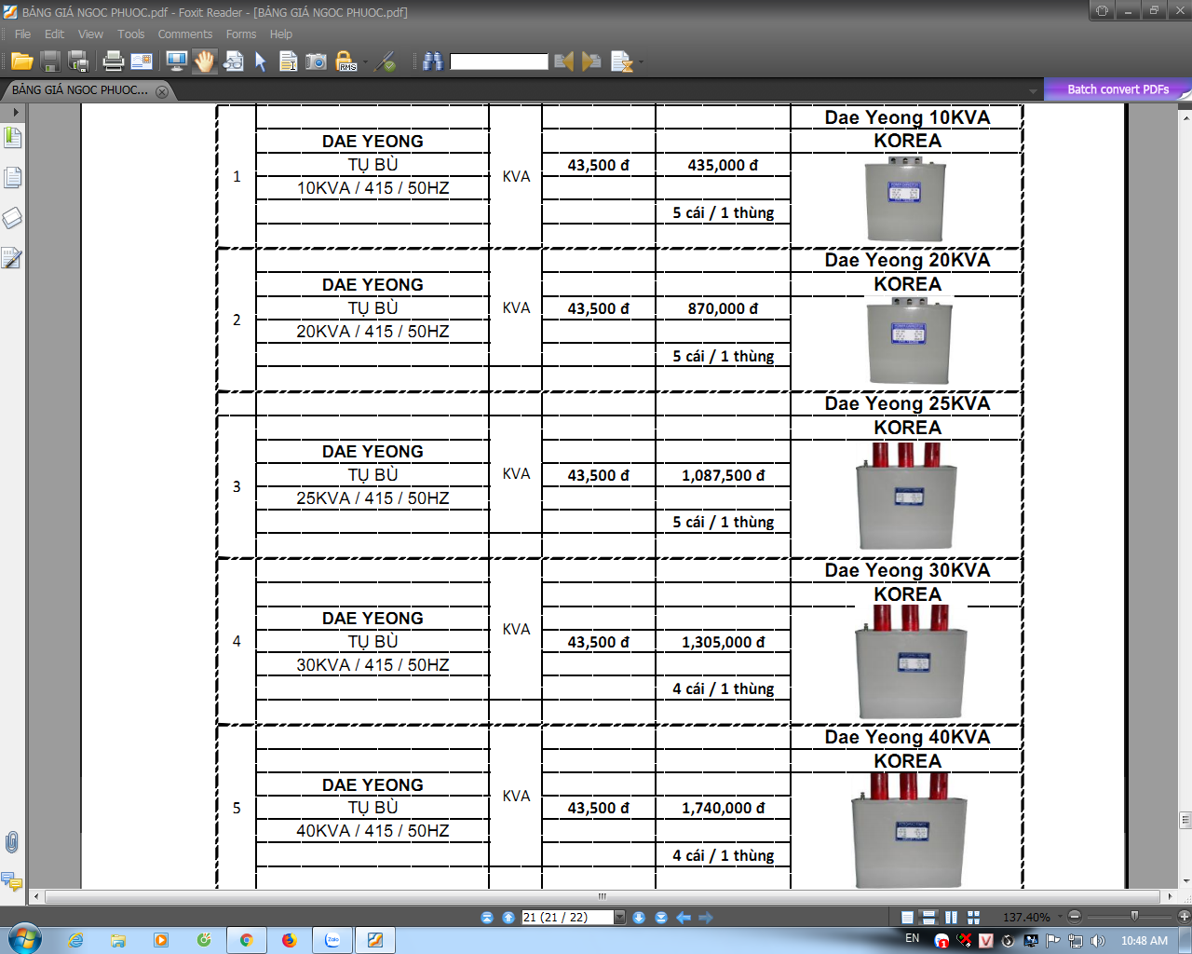Close the BẢNG GIÁ NGOC PHUOC tab
Viewport: 1192px width, 954px height.
[x=162, y=91]
